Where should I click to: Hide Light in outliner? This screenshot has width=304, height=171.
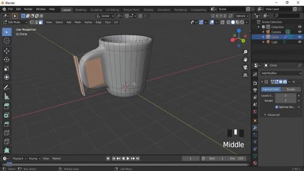pos(300,42)
